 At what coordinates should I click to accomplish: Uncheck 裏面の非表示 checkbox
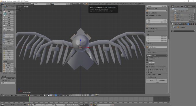pos(147,62)
